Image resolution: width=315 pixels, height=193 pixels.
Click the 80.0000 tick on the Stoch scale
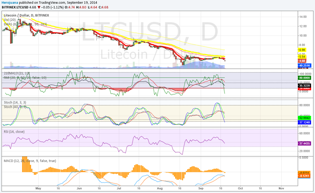coord(305,105)
